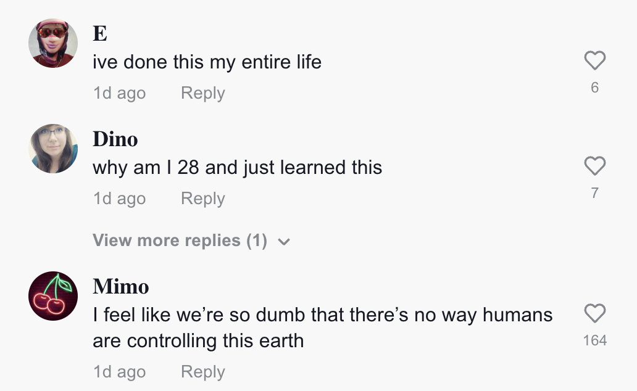Reply to Dino's comment
This screenshot has height=391, width=637.
pos(202,199)
